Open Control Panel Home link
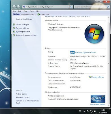Viewport: 111px width, 114px height. pyautogui.click(x=24, y=19)
